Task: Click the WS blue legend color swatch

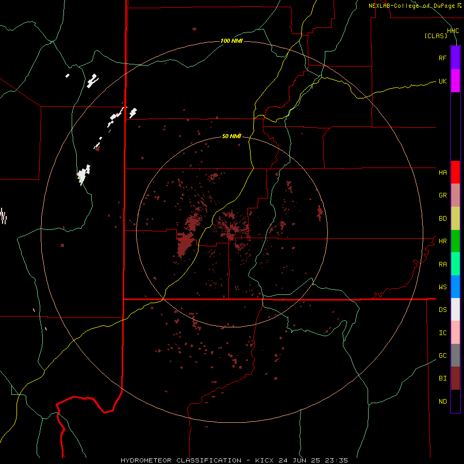Action: pos(455,287)
